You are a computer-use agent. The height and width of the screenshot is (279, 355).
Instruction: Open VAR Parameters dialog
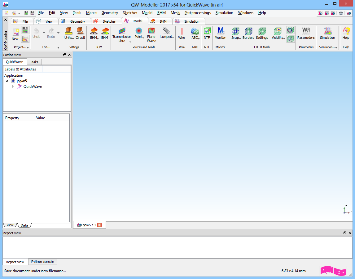[306, 33]
